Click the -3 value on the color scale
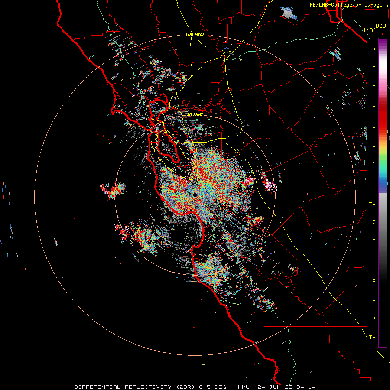The width and height of the screenshot is (390, 390). [x=372, y=241]
